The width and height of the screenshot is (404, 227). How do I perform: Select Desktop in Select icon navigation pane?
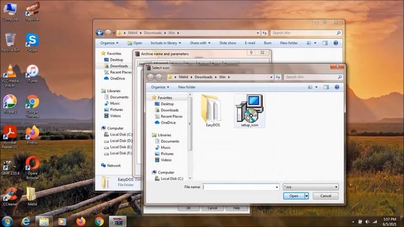pyautogui.click(x=167, y=104)
